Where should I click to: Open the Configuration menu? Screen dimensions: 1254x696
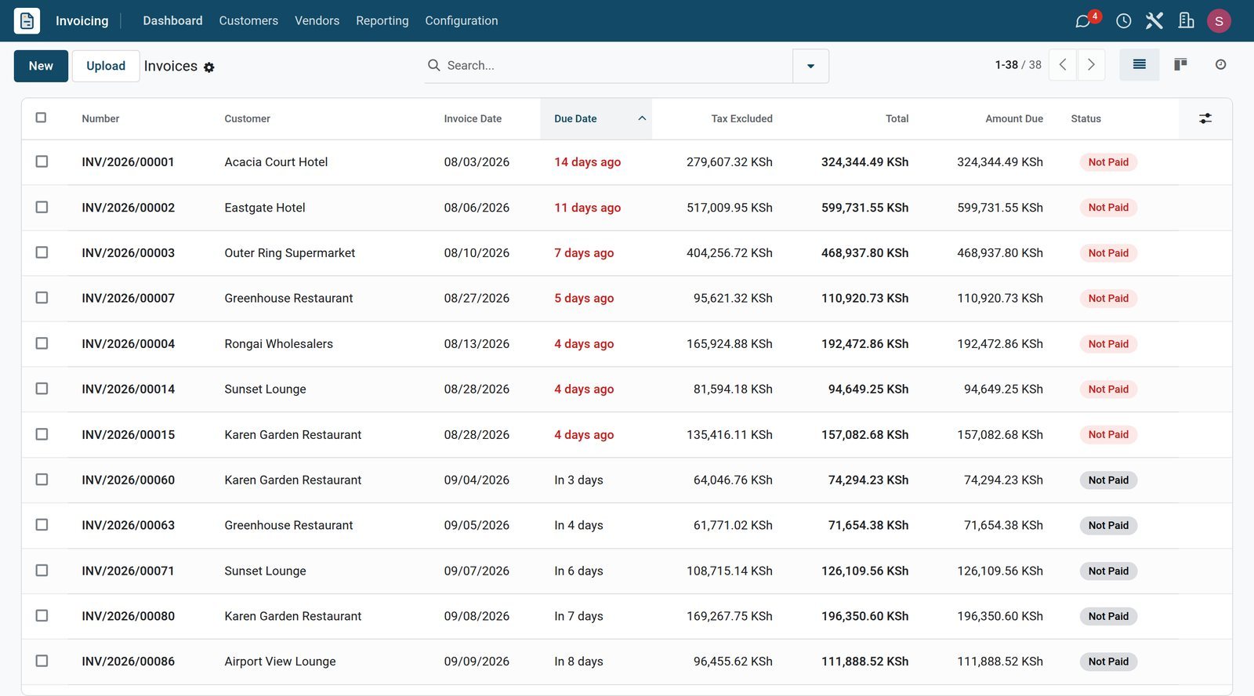461,20
